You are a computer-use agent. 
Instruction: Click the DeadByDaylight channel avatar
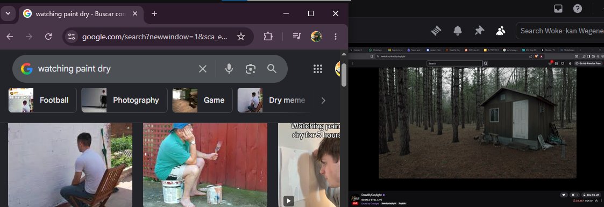click(355, 198)
